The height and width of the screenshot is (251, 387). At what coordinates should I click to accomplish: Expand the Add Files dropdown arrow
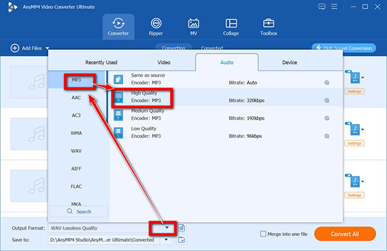(47, 48)
